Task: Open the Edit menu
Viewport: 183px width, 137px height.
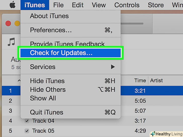Action: [x=78, y=5]
